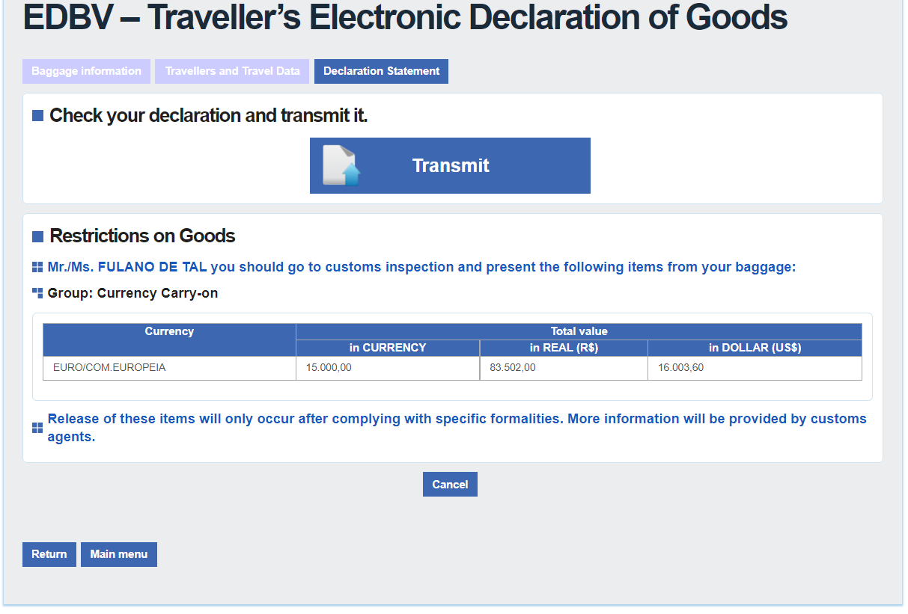Image resolution: width=908 pixels, height=614 pixels.
Task: Click the square bullet beside Check your declaration
Action: point(38,116)
